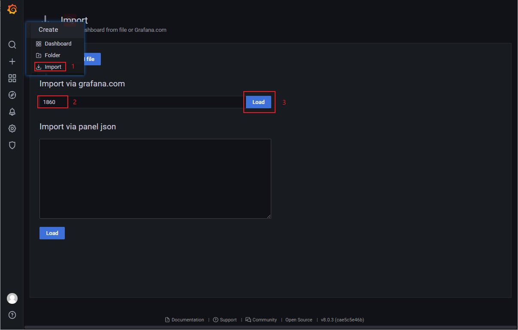Click the Import via grafana.com heading
518x330 pixels.
click(x=82, y=84)
